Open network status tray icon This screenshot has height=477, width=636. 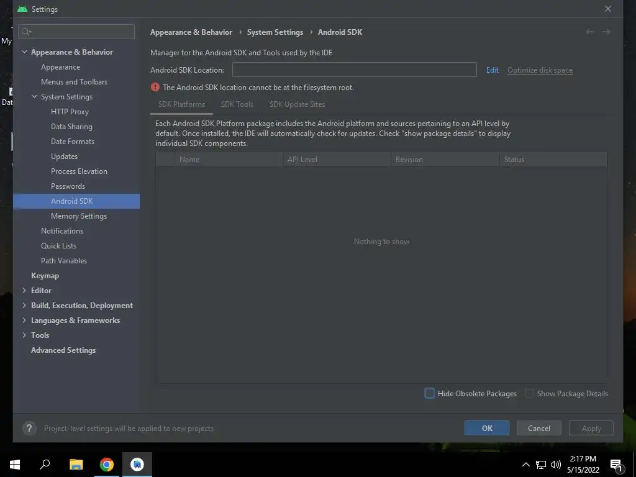click(x=541, y=465)
